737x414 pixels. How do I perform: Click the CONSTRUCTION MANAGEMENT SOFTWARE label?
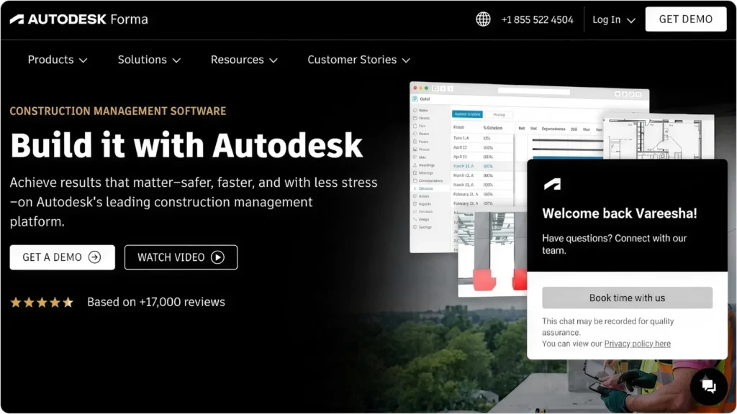(x=118, y=111)
